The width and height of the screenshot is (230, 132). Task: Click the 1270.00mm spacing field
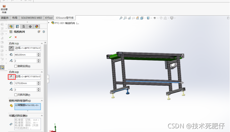[x=26, y=83]
